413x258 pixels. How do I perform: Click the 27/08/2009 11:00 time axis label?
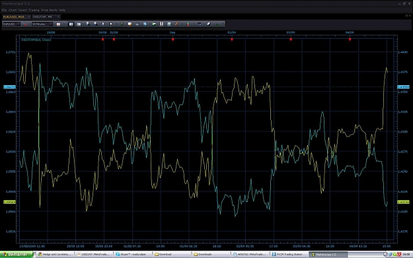[x=32, y=246]
